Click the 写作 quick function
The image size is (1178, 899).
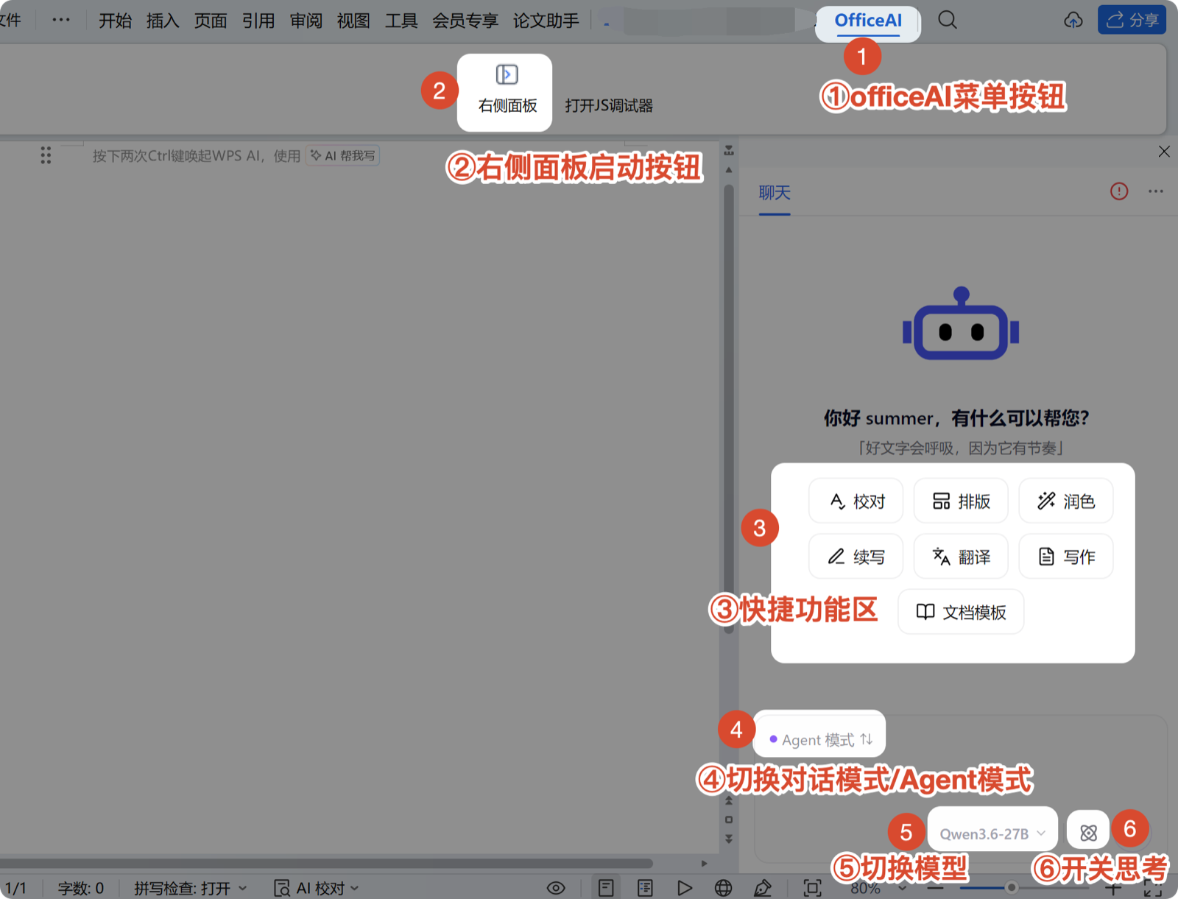tap(1065, 557)
